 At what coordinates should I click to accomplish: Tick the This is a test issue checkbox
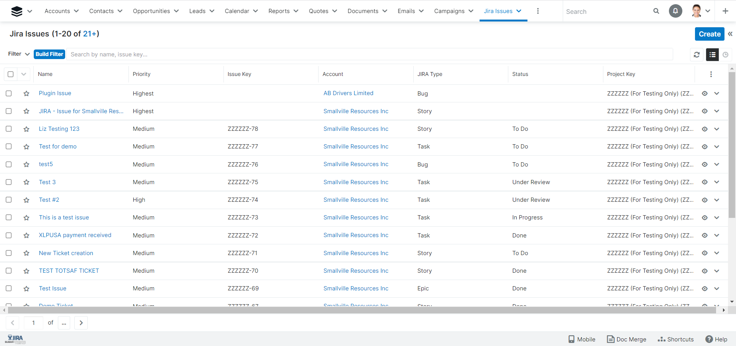click(x=9, y=217)
